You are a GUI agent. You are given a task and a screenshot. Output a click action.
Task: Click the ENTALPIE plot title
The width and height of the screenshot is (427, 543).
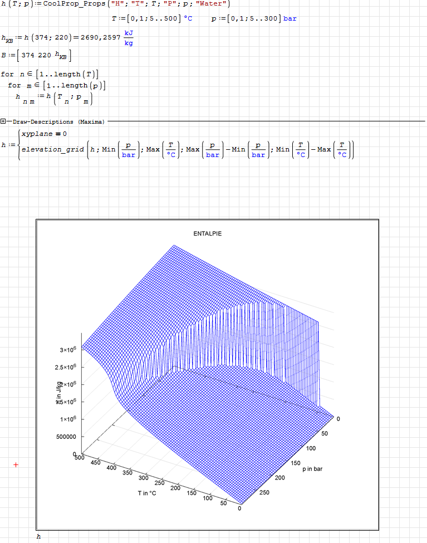(x=207, y=233)
